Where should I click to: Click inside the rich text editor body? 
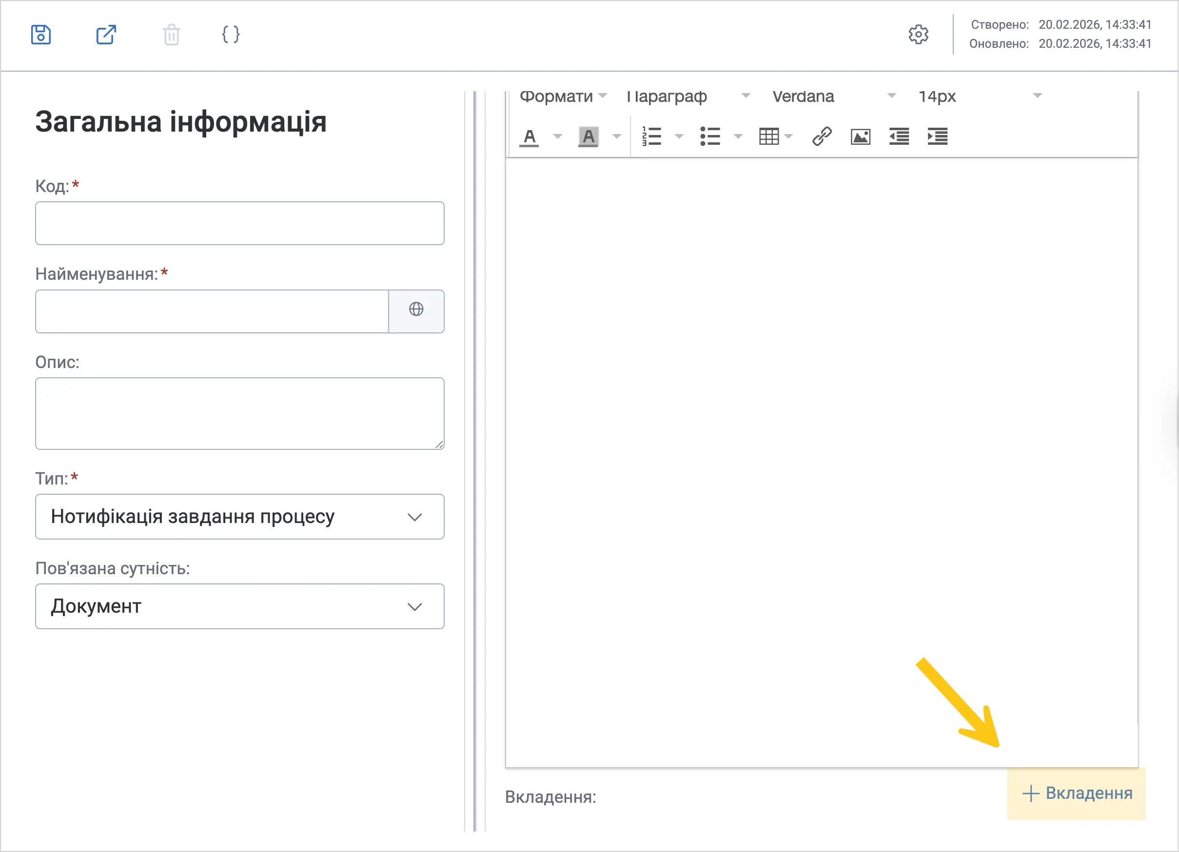coord(821,463)
